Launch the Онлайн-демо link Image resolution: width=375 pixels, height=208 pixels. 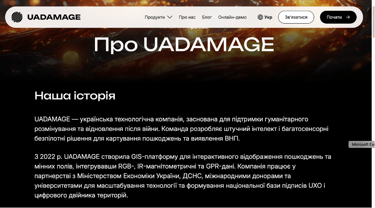click(x=232, y=17)
